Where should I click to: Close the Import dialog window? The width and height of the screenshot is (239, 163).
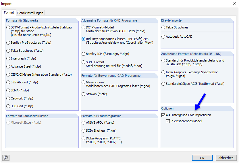[x=233, y=4]
